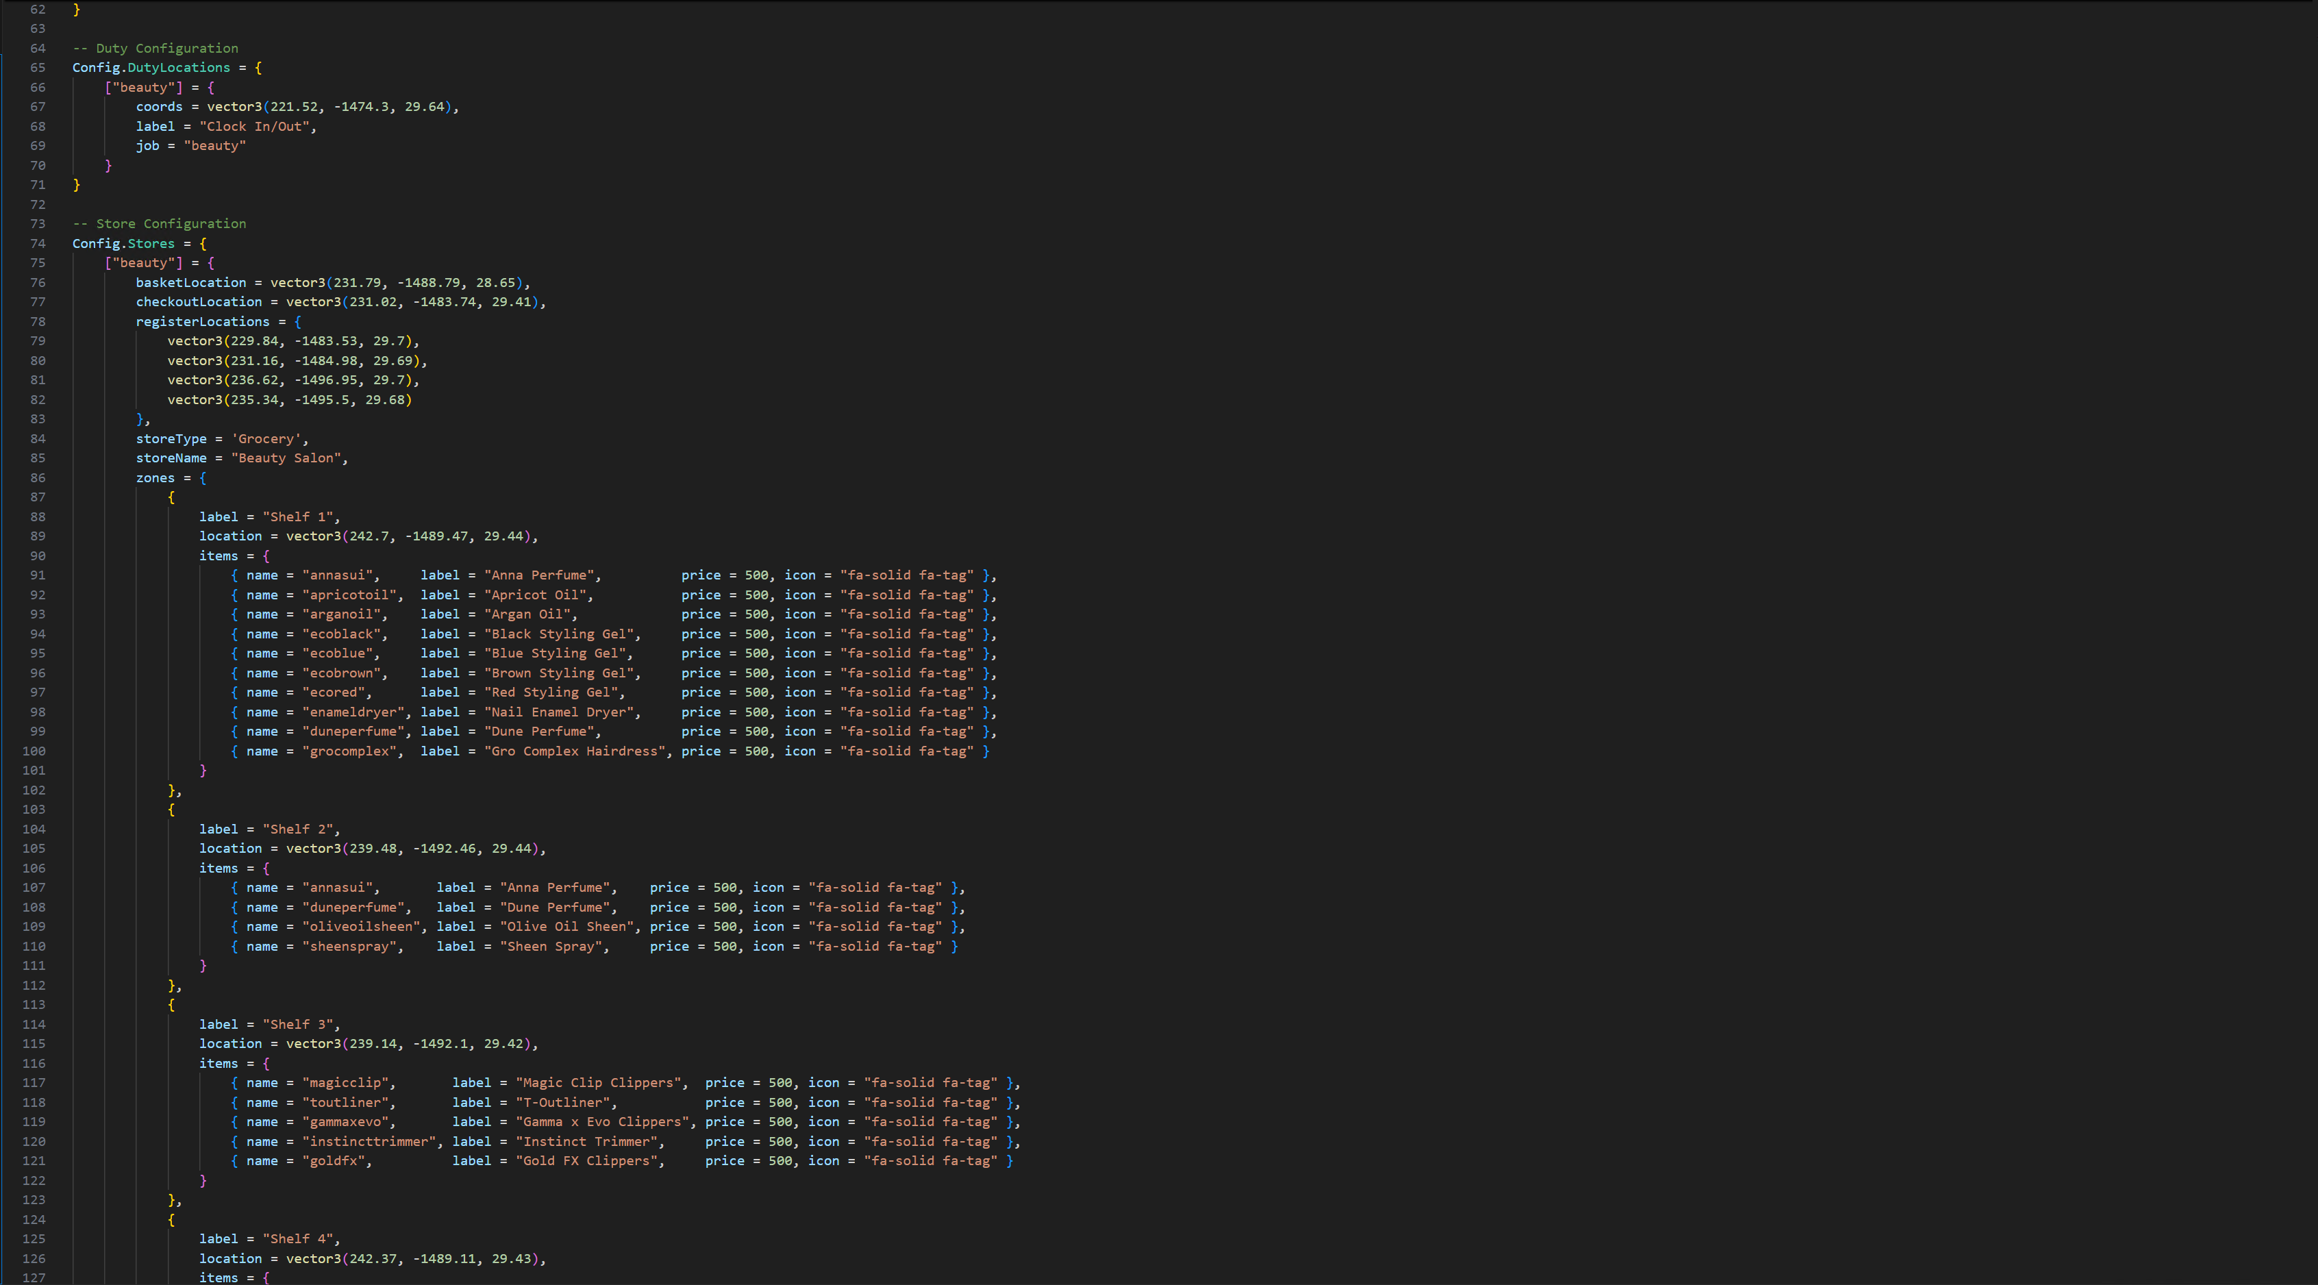Click the checkoutLocation property name
The image size is (2318, 1285).
coord(199,302)
